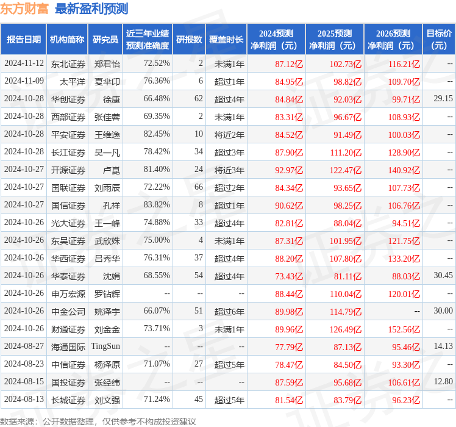
Task: Click the 光大证券 institution cell
Action: coord(68,223)
